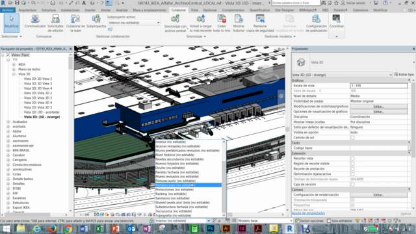The height and width of the screenshot is (234, 416).
Task: Select Vista 3D: 3D View 2
Action: coord(38,79)
